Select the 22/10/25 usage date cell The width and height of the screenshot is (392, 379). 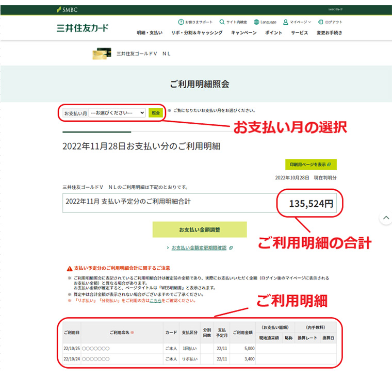click(72, 349)
